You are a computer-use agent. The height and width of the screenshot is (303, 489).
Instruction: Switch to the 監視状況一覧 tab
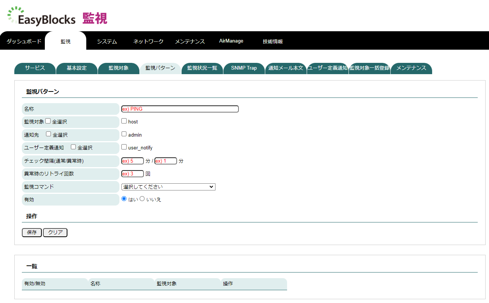[202, 68]
